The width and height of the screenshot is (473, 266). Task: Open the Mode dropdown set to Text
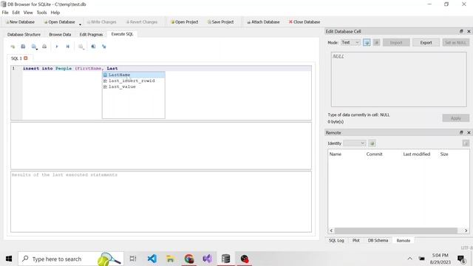tap(350, 43)
